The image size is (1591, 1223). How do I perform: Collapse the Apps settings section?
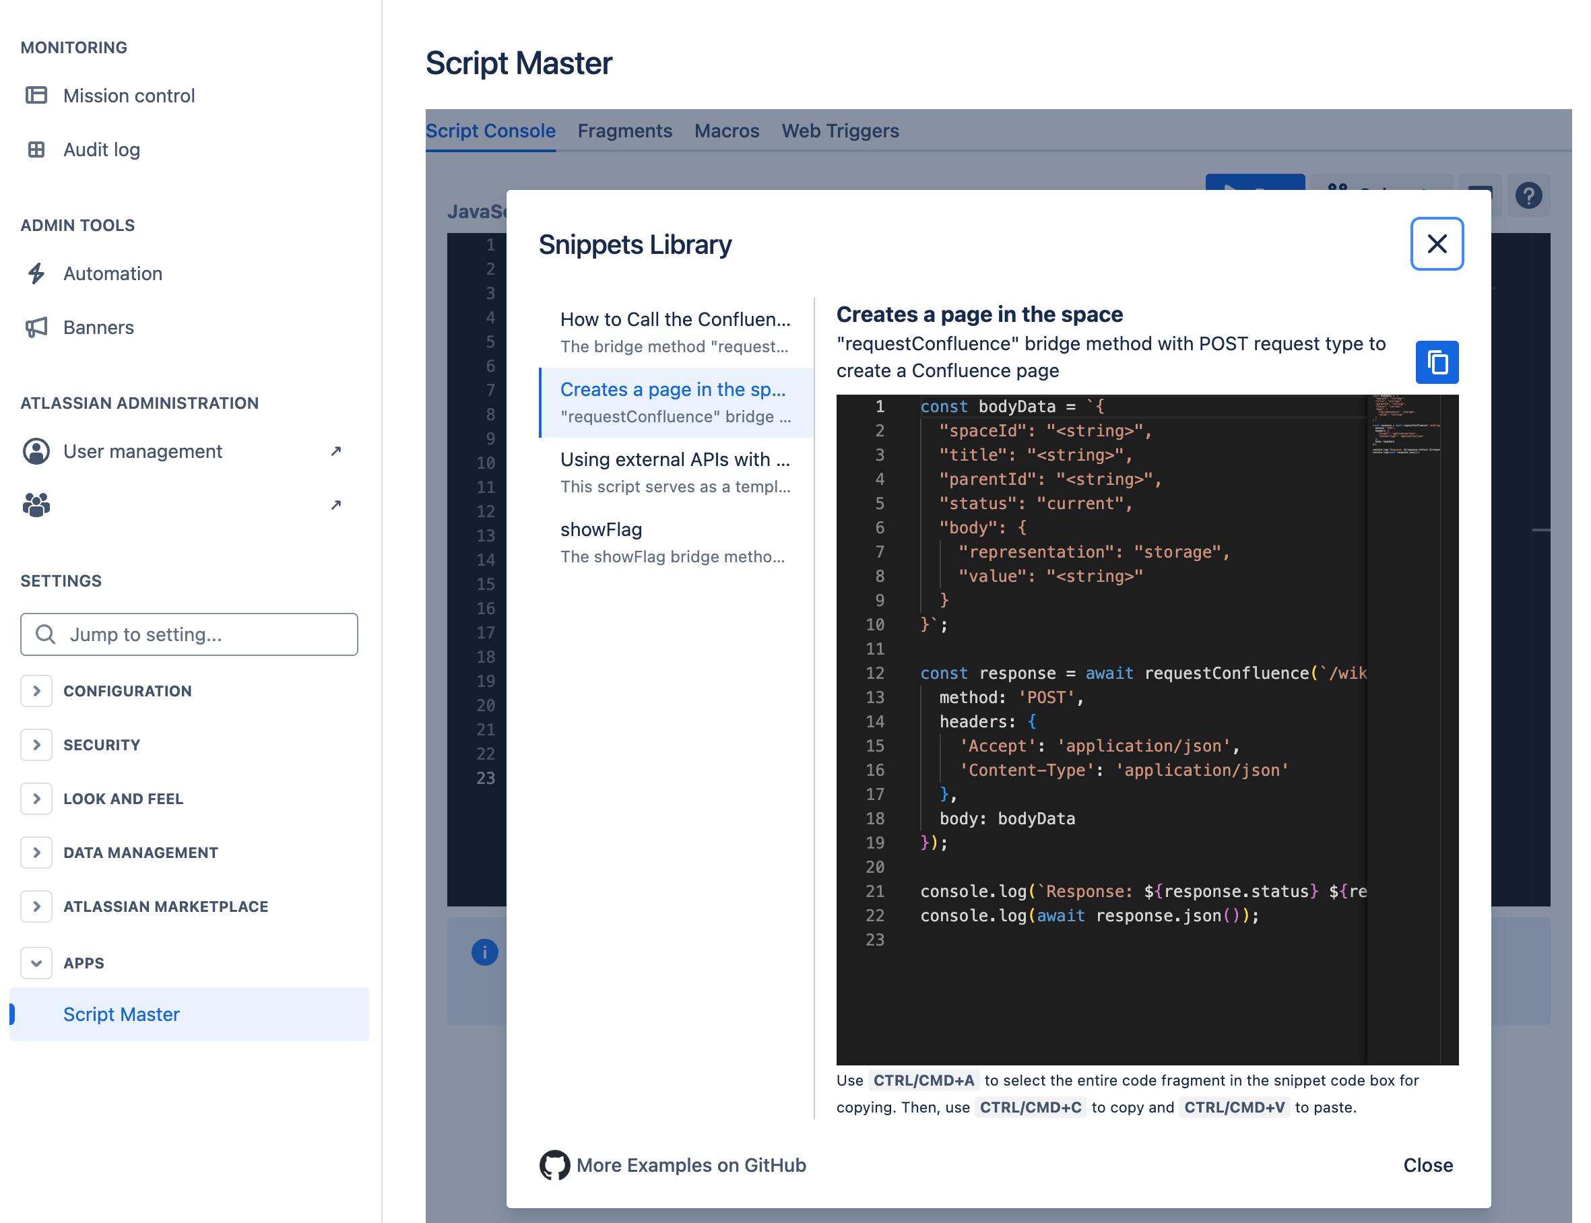[36, 963]
